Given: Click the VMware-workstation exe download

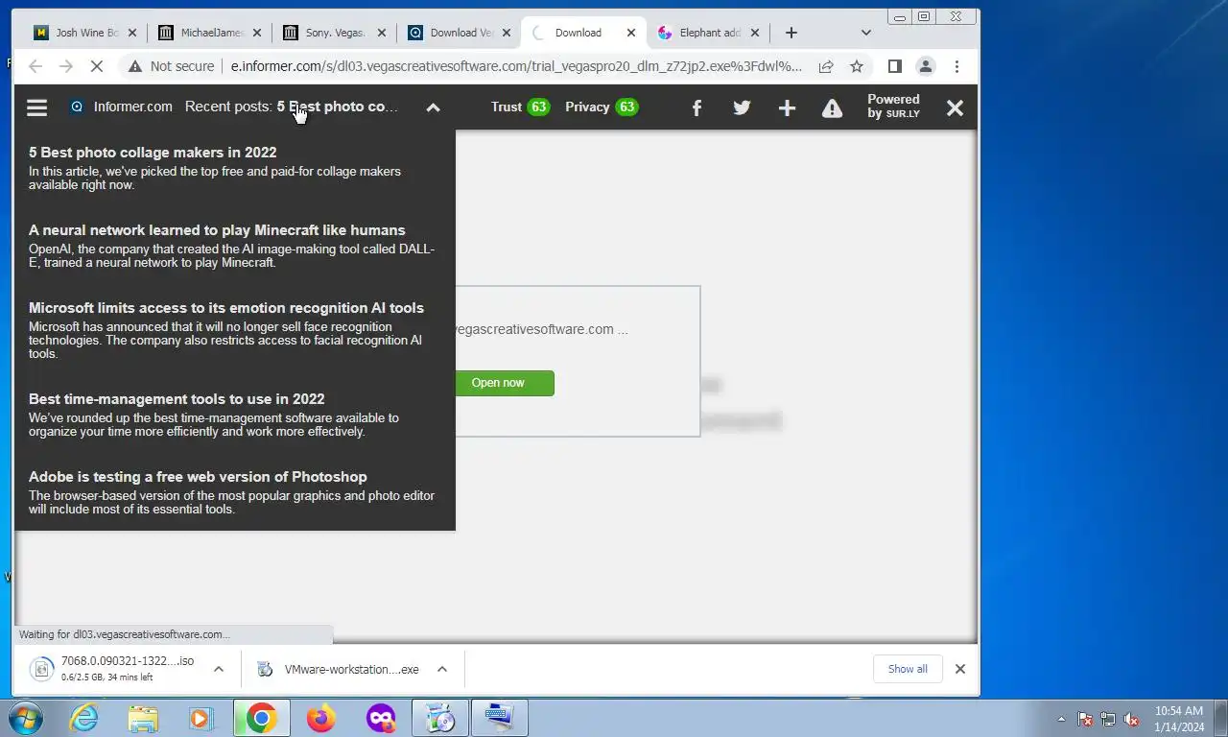Looking at the screenshot, I should [340, 669].
